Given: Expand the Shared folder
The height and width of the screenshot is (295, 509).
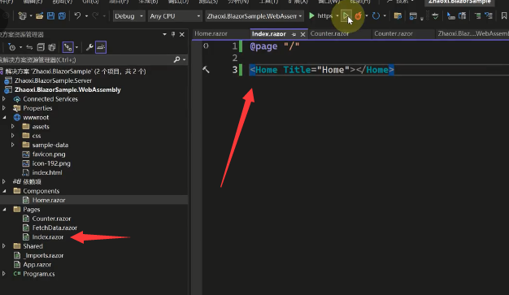Looking at the screenshot, I should (4, 246).
